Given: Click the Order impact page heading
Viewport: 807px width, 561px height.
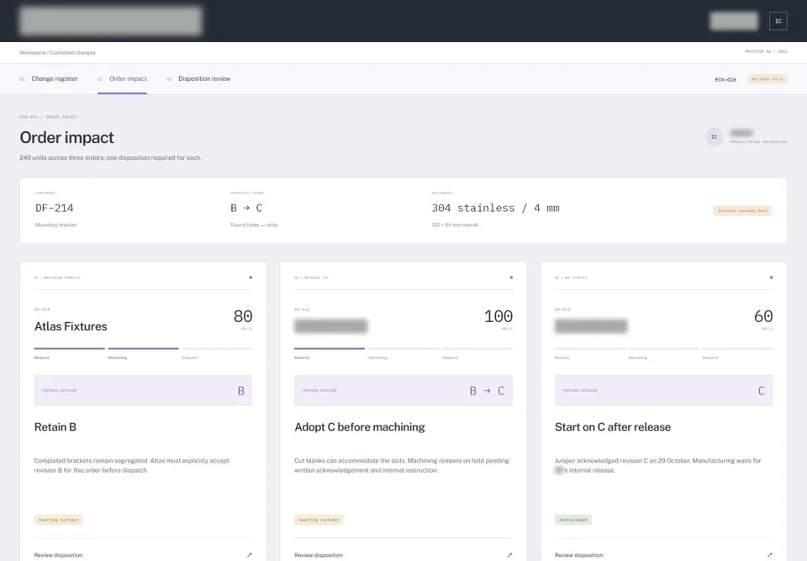Looking at the screenshot, I should pos(67,138).
